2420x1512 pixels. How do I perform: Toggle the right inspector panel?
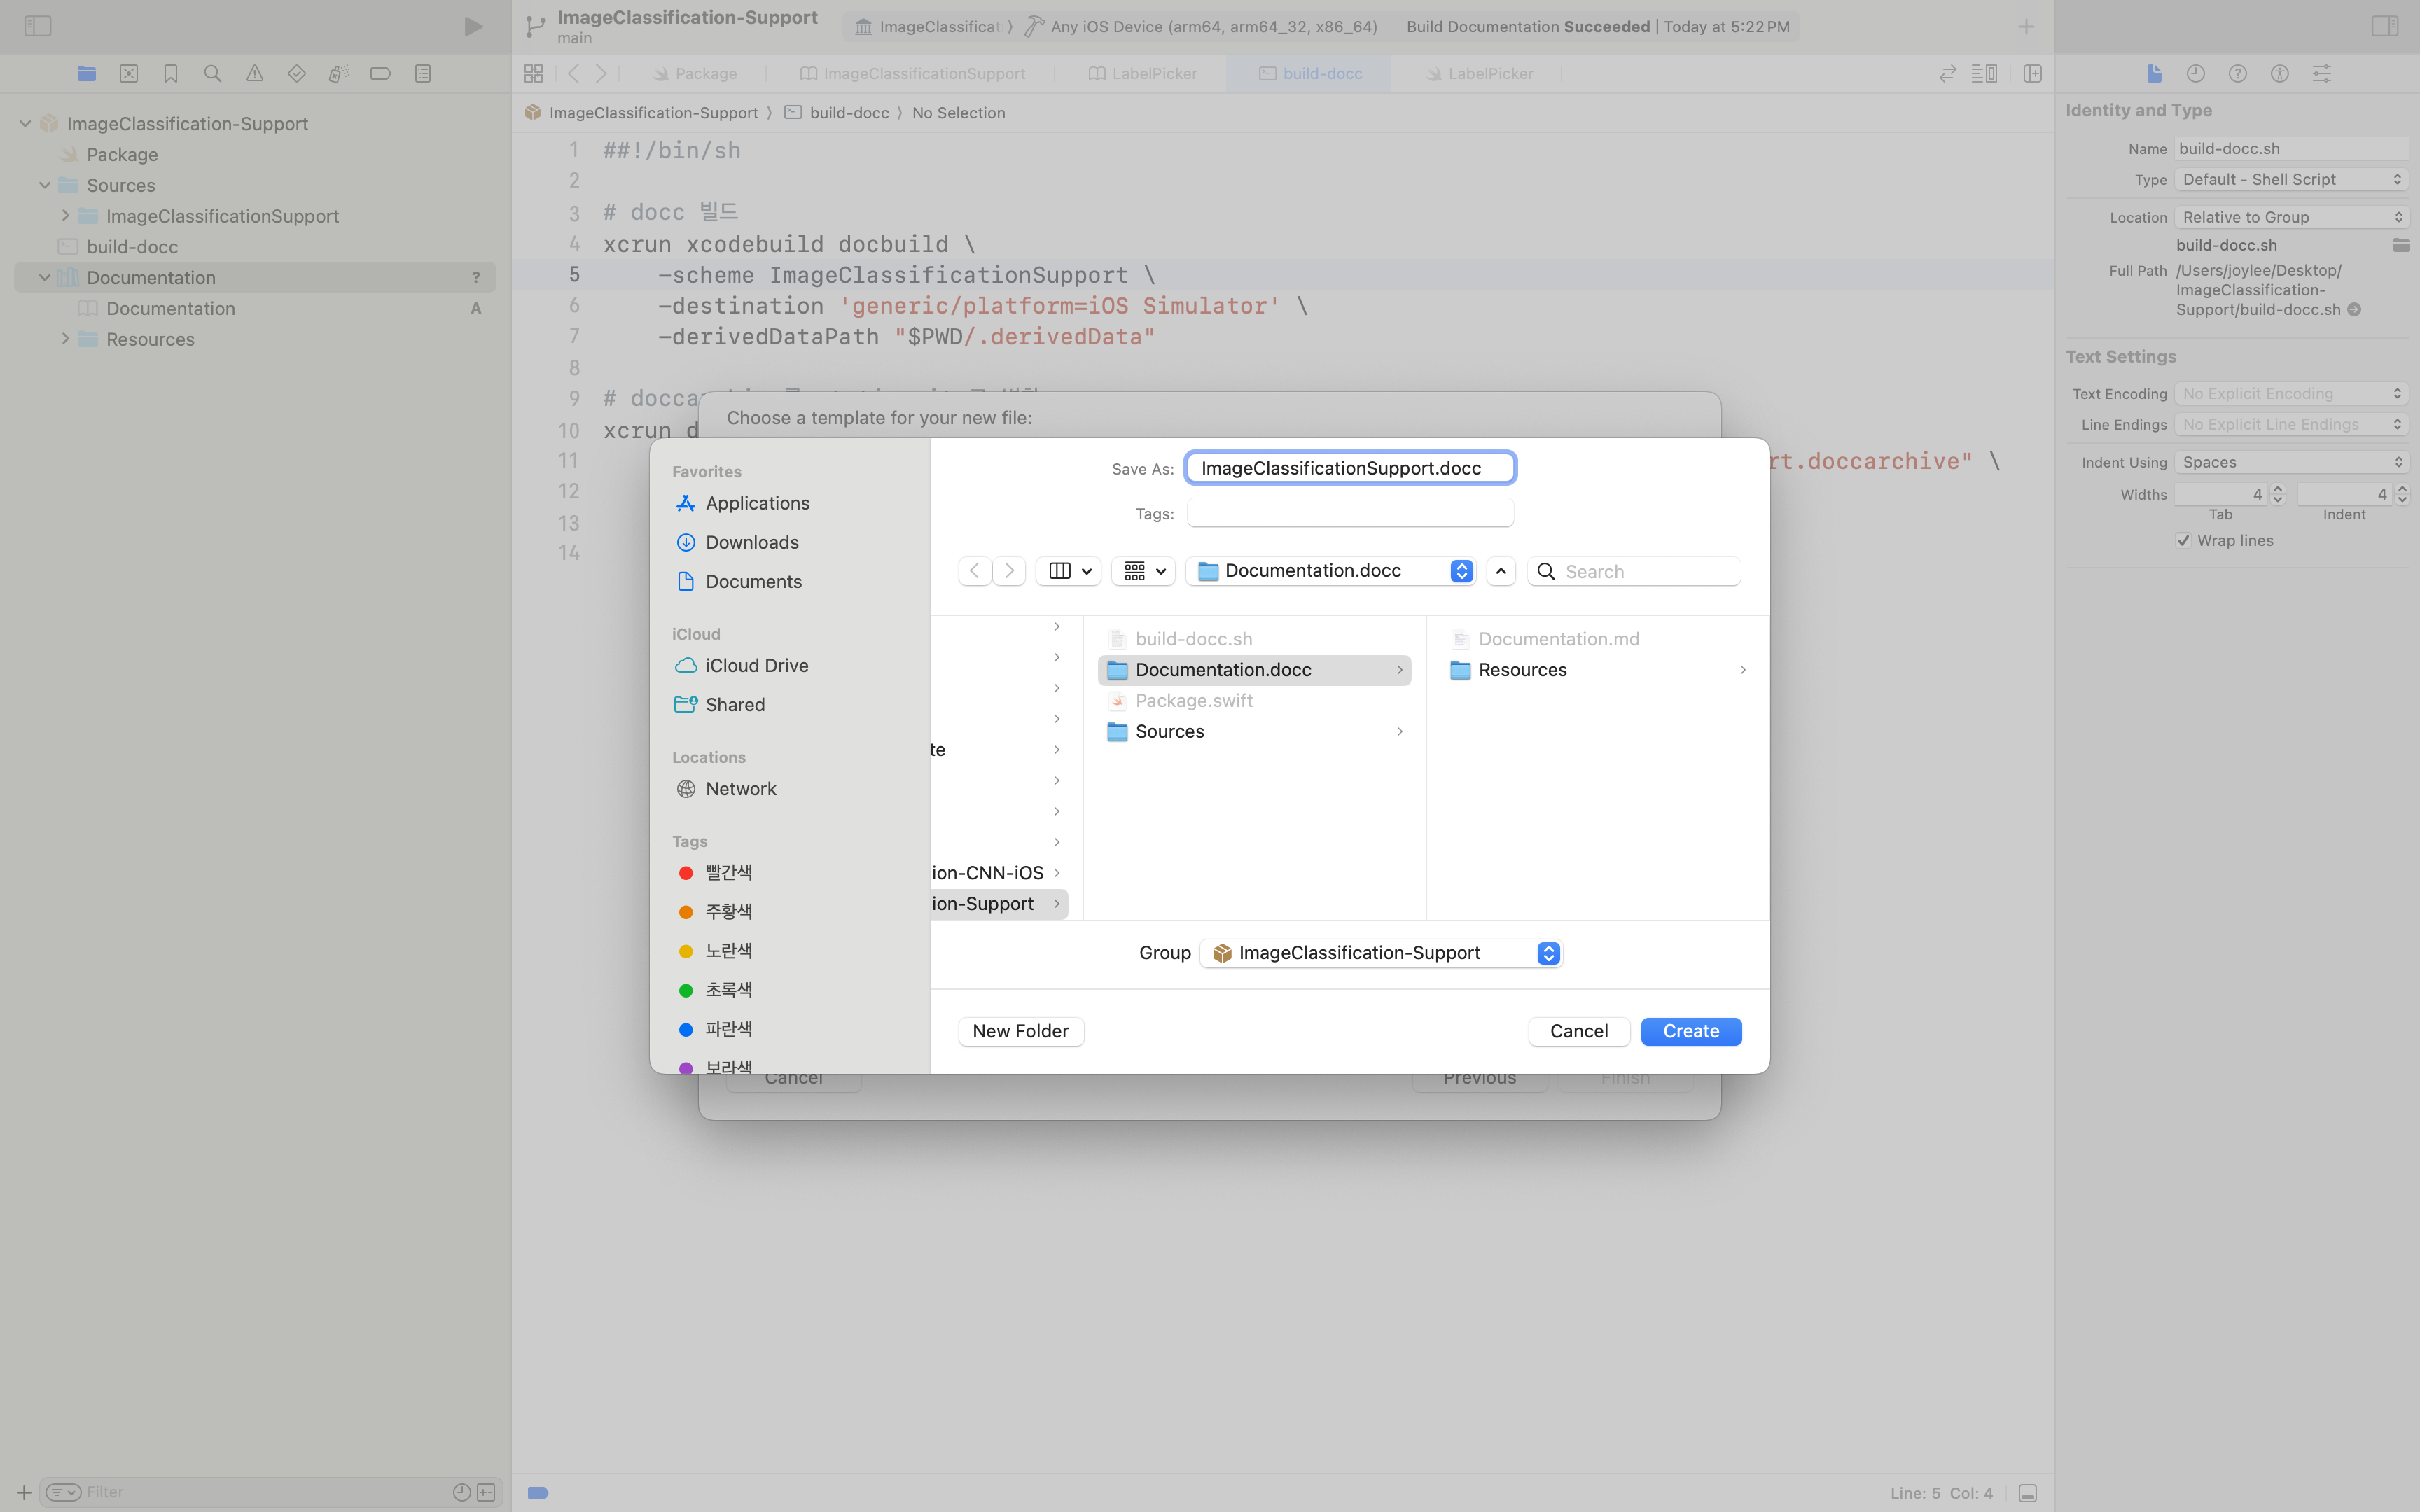point(2385,26)
